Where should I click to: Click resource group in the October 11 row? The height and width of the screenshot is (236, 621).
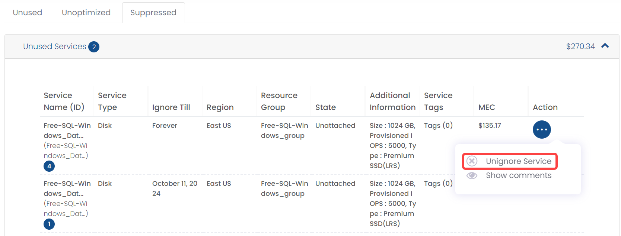coord(284,188)
